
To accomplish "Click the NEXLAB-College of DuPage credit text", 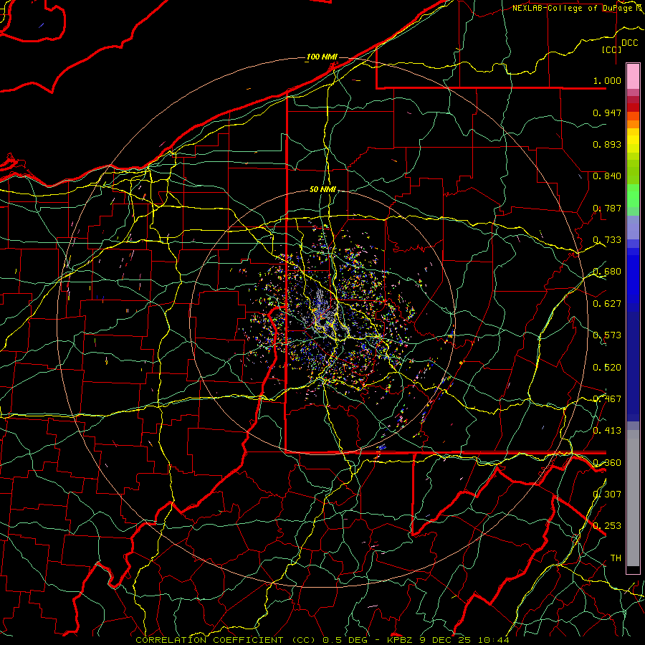I will tap(578, 8).
